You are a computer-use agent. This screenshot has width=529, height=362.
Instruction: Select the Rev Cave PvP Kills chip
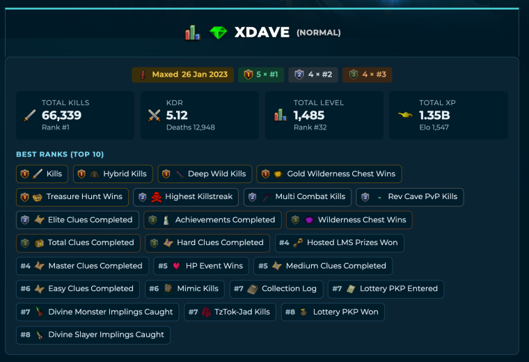pyautogui.click(x=410, y=197)
